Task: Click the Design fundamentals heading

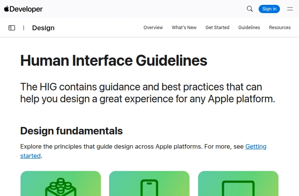Action: tap(71, 131)
